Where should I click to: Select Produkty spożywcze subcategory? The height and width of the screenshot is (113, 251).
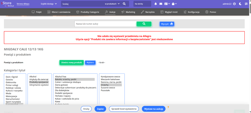tap(39, 82)
